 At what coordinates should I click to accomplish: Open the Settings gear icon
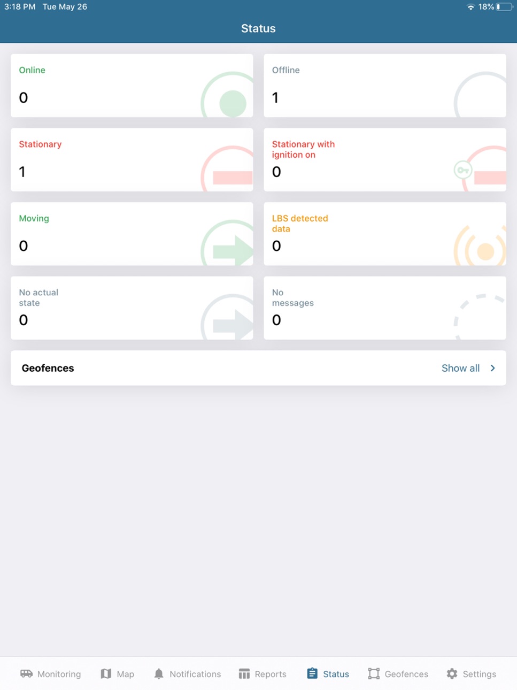click(x=452, y=673)
